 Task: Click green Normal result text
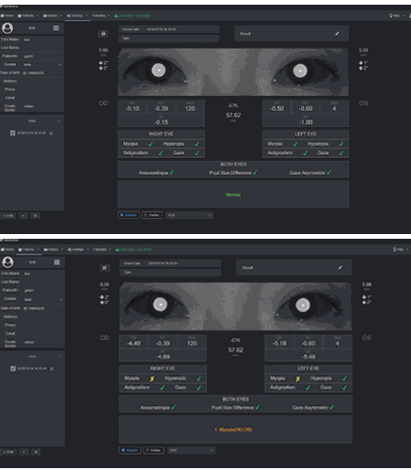[233, 195]
